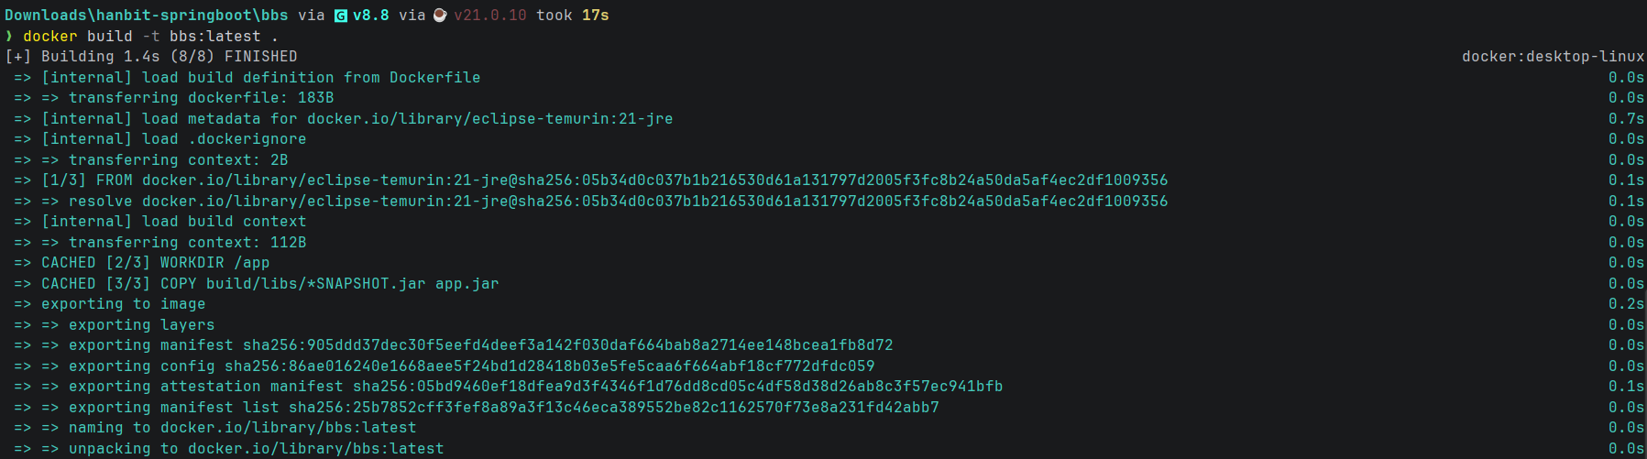Click the v21.0.10 Java version text
1647x459 pixels.
490,16
